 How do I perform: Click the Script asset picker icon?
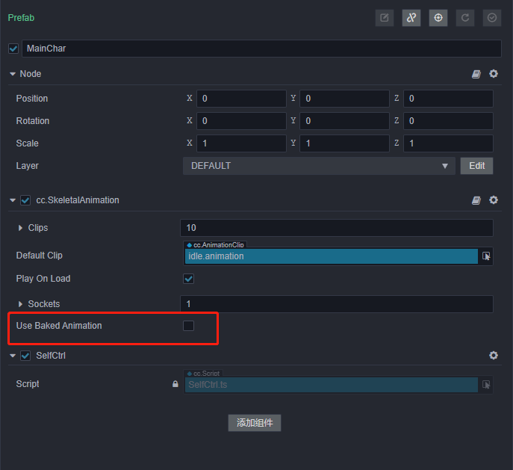[x=486, y=385]
